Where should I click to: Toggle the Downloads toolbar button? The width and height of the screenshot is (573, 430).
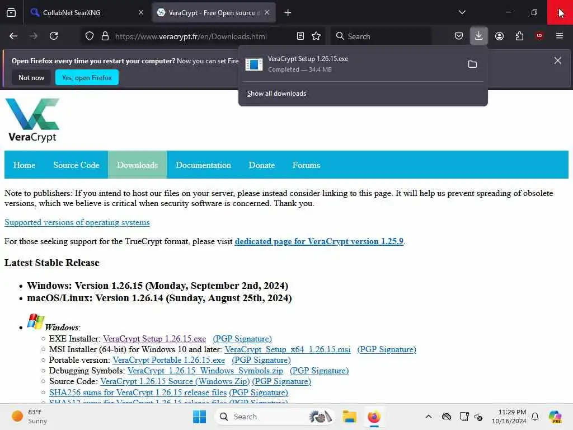(479, 36)
